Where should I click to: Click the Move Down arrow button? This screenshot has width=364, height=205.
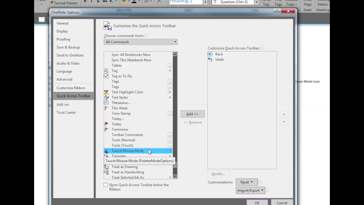(x=284, y=122)
